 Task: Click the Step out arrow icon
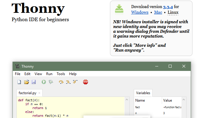pos(75,82)
